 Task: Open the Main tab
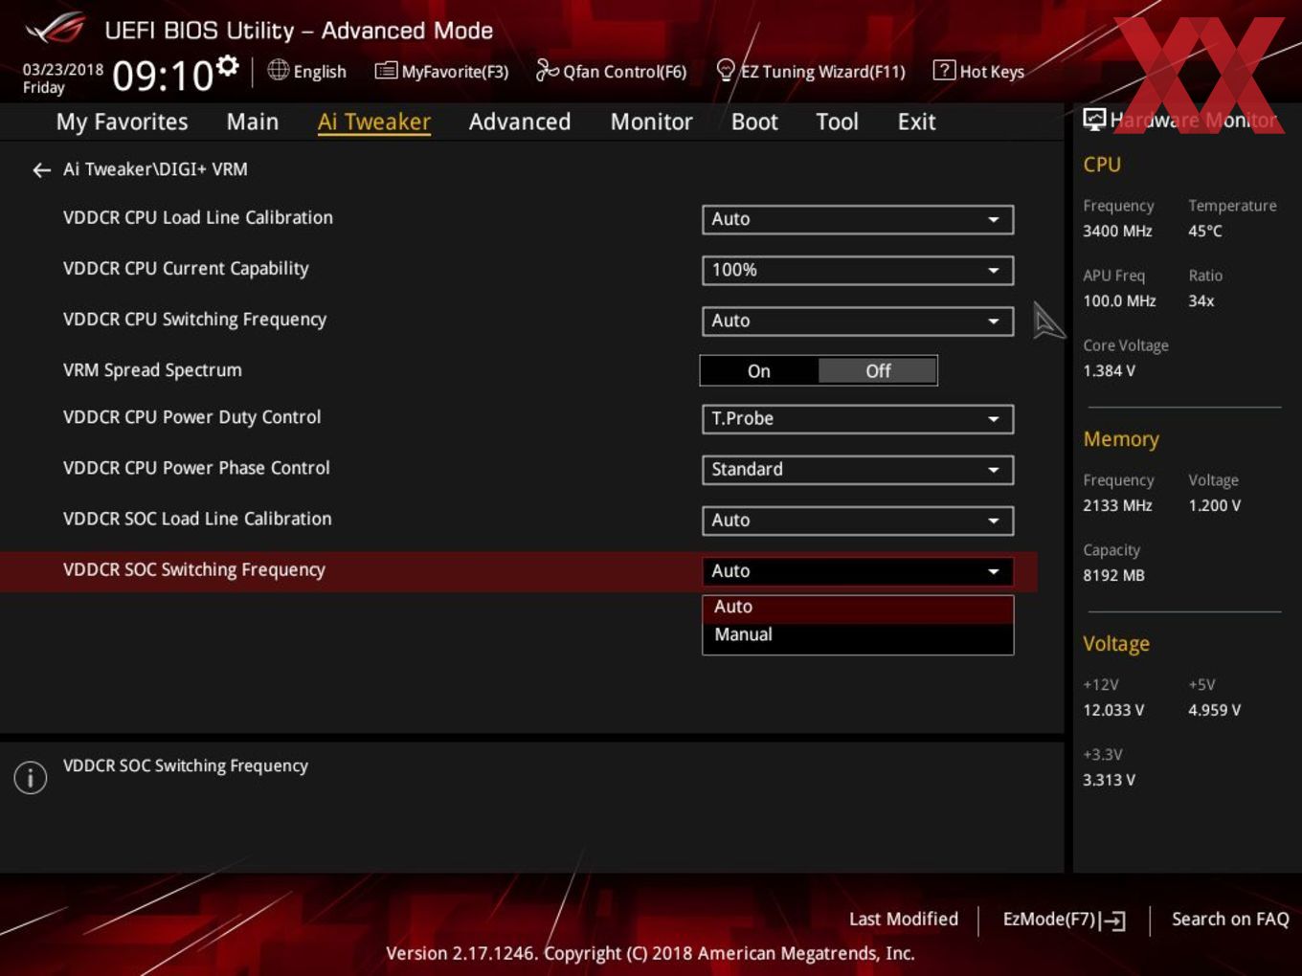253,122
